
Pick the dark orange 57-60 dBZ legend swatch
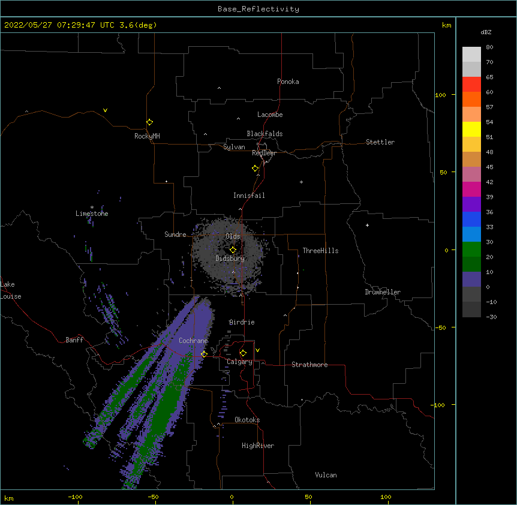471,100
